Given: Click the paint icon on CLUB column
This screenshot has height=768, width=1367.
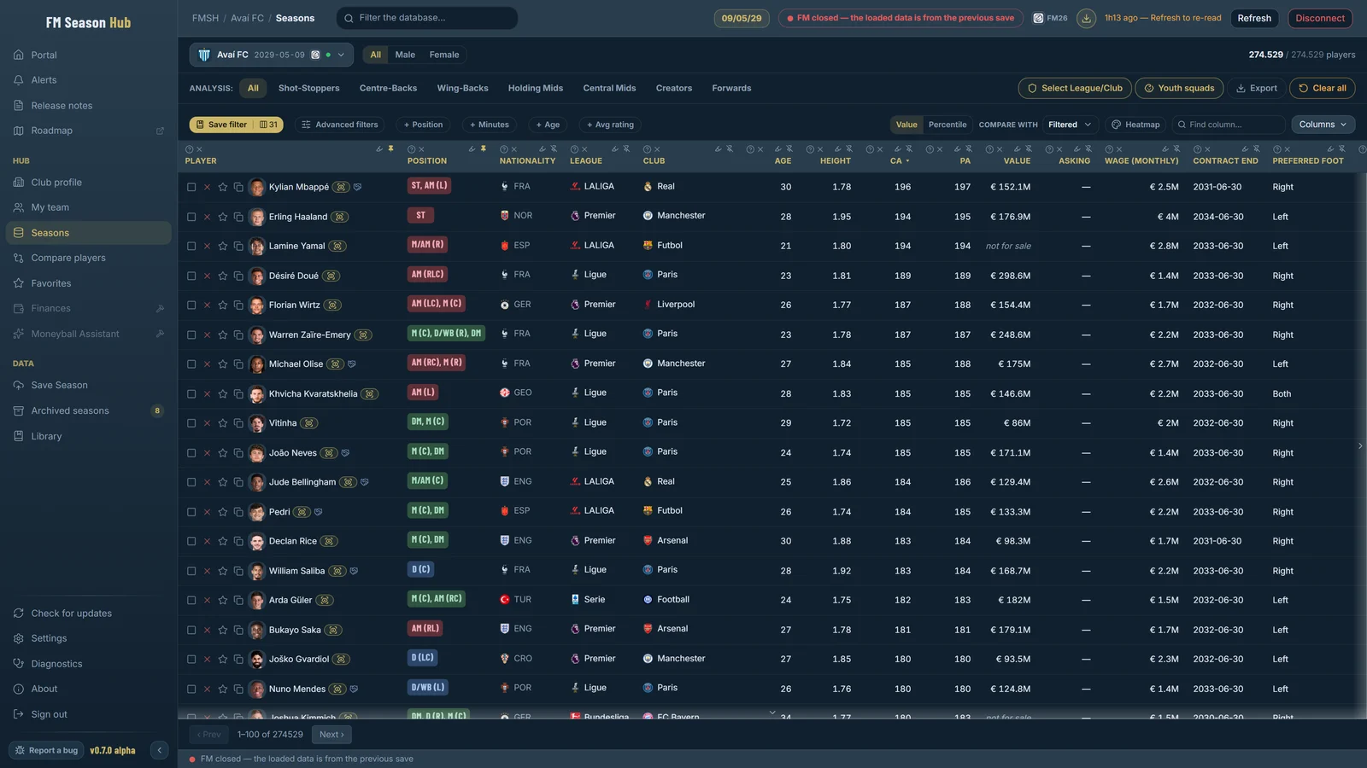Looking at the screenshot, I should tap(719, 148).
